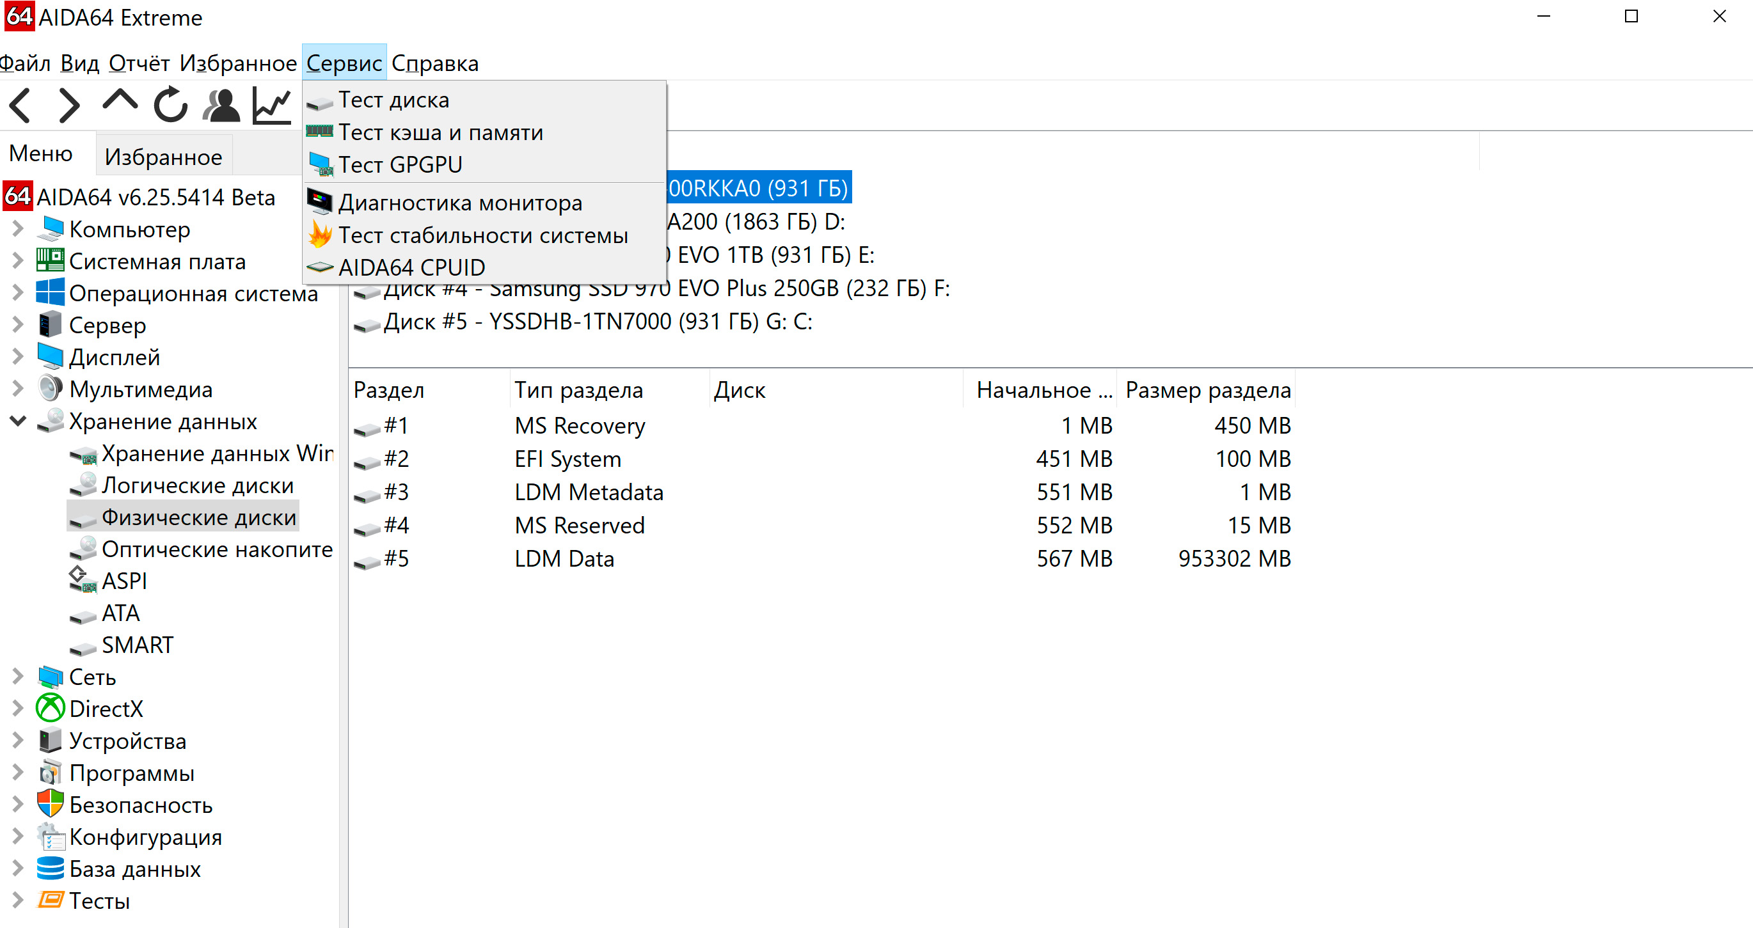Select the Компьютер icon in tree

pos(51,229)
